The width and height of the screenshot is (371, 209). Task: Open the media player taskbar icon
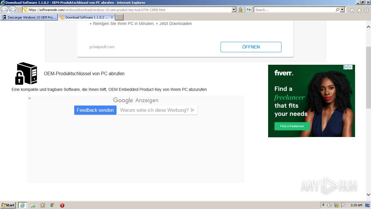[x=43, y=205]
